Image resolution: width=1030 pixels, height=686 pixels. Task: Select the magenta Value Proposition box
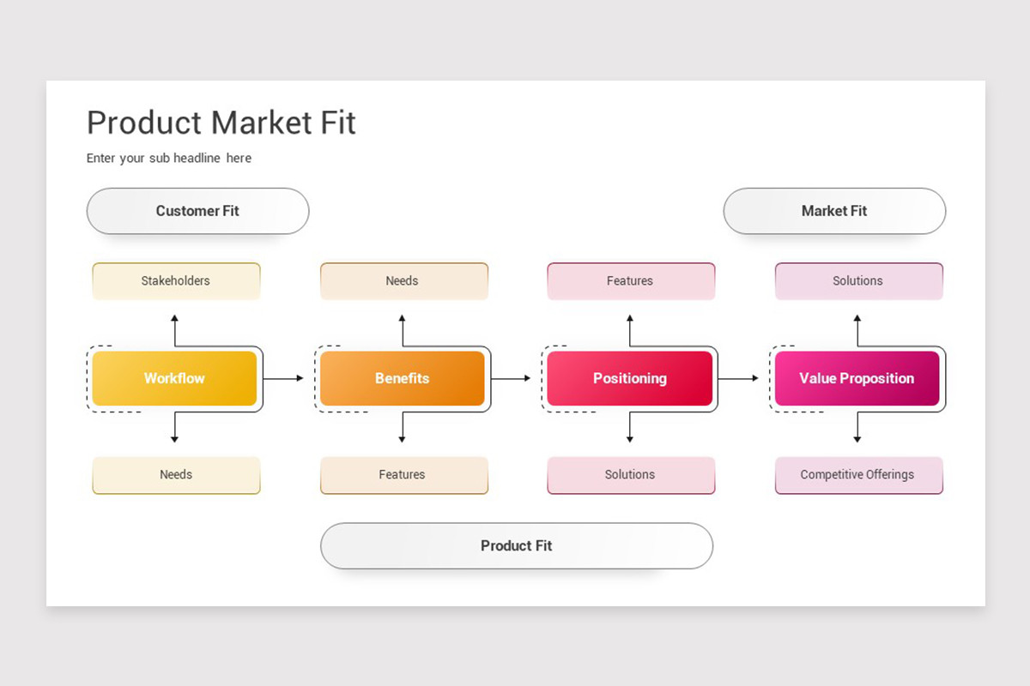pos(857,378)
